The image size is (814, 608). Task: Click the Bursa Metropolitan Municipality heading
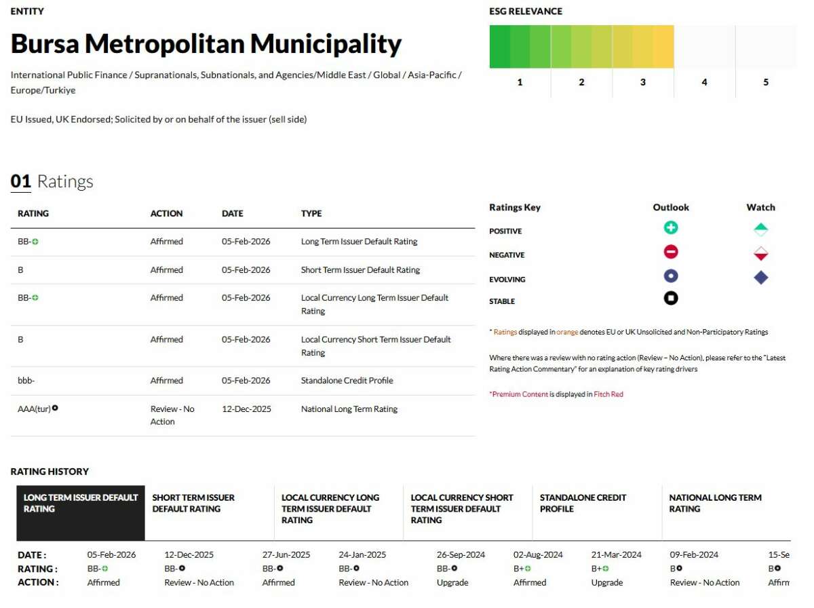[206, 44]
